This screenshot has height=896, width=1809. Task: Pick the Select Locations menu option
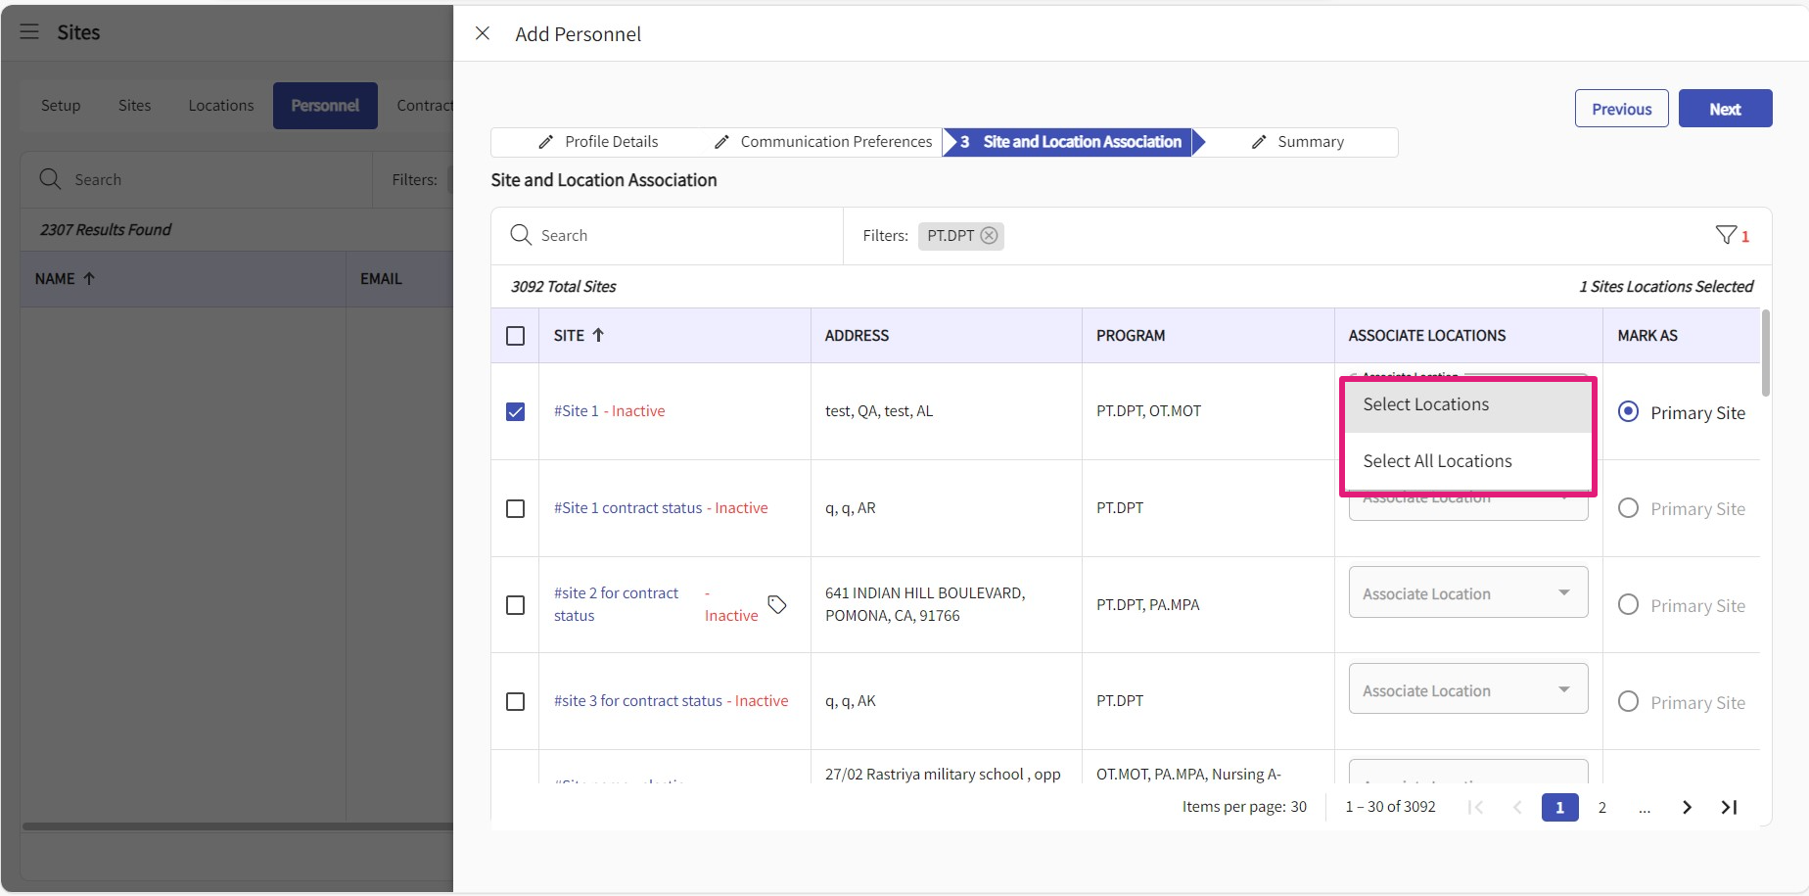(1425, 404)
